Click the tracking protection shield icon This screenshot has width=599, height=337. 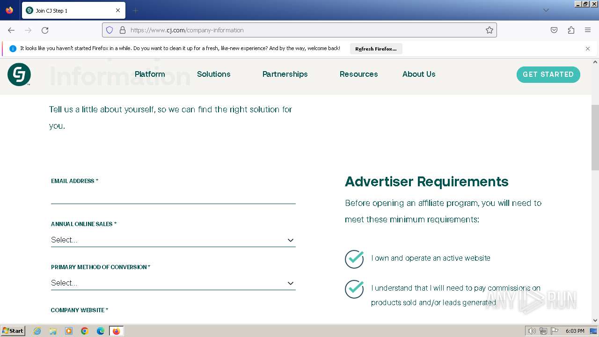[110, 30]
